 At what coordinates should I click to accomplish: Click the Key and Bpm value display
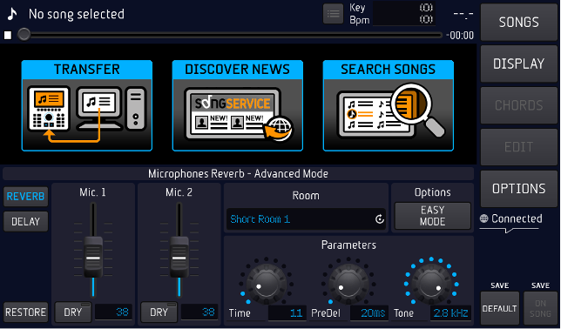(x=404, y=14)
